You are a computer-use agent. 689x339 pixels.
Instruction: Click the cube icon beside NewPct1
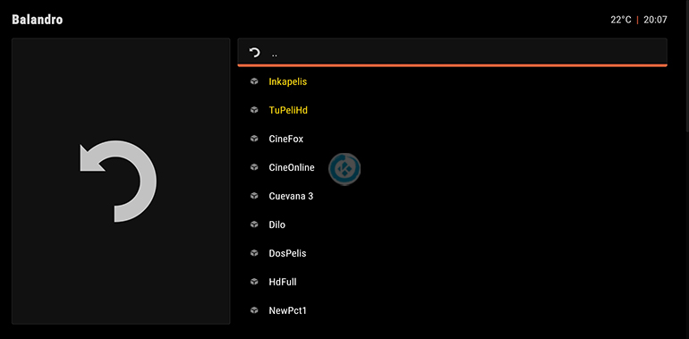click(x=254, y=310)
